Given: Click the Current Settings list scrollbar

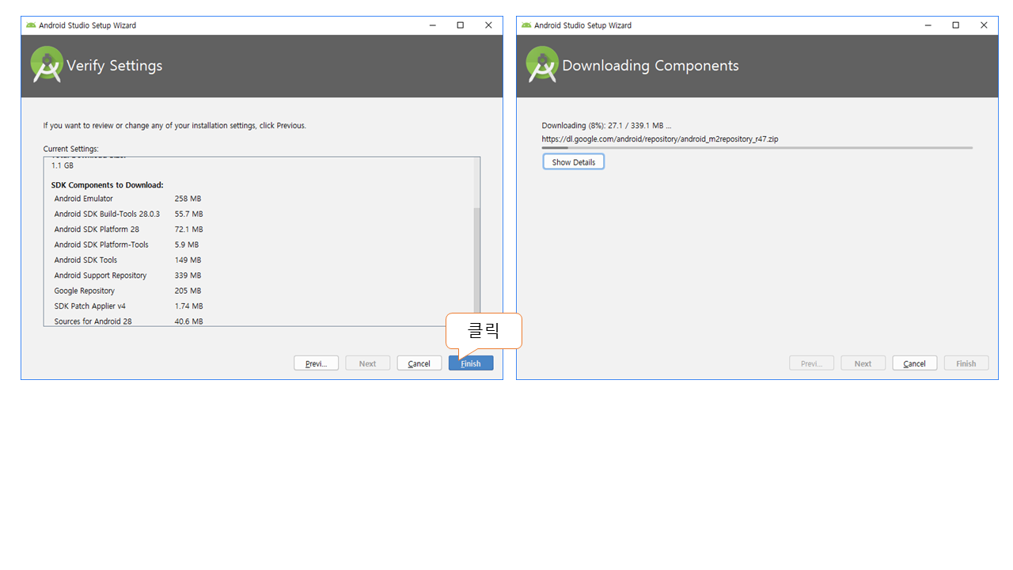Looking at the screenshot, I should (476, 253).
